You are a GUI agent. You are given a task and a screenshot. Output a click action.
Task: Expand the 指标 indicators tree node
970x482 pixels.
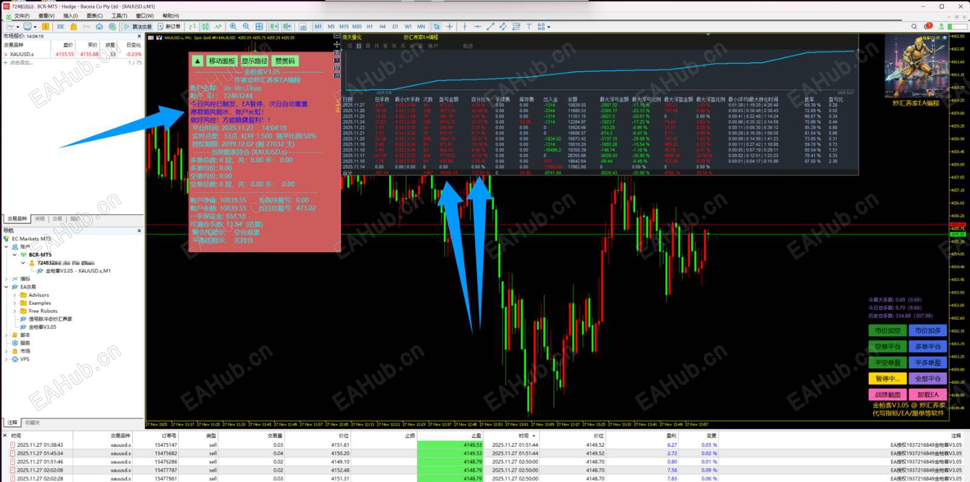tap(7, 279)
